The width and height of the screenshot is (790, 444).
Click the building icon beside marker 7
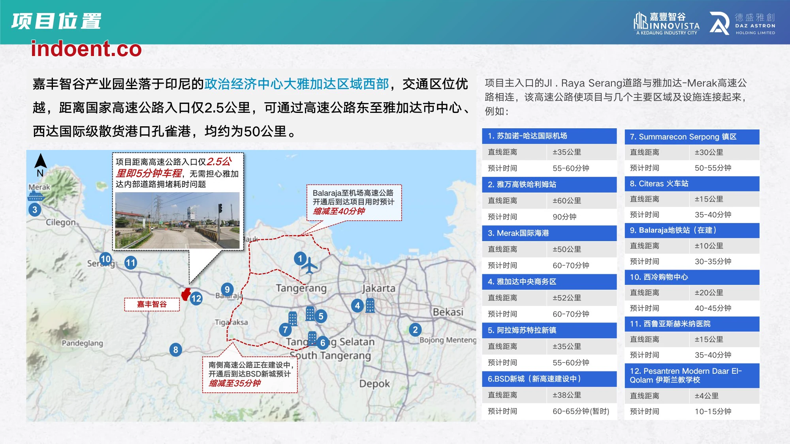(293, 318)
